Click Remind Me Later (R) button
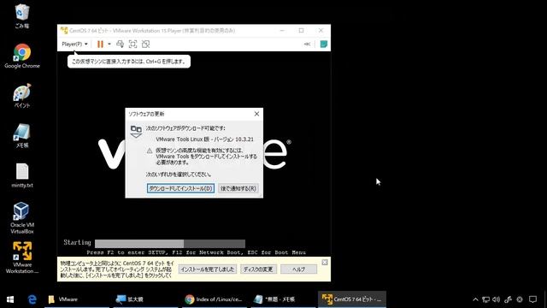 tap(238, 188)
